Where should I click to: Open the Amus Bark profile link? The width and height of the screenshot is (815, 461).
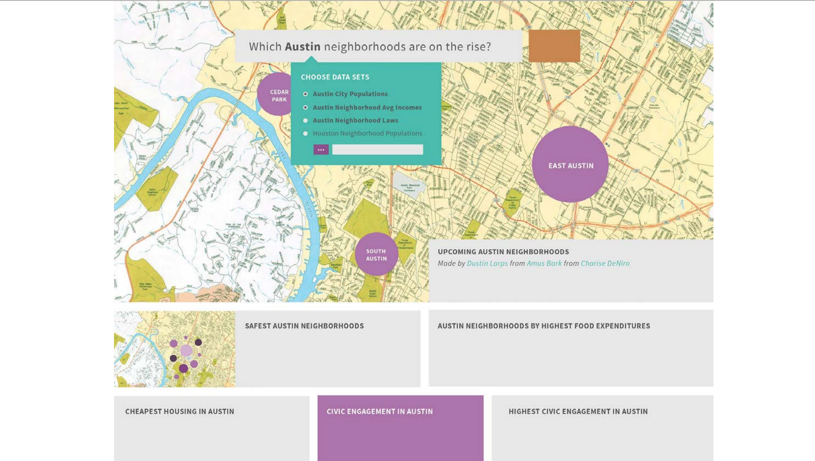[x=543, y=264]
